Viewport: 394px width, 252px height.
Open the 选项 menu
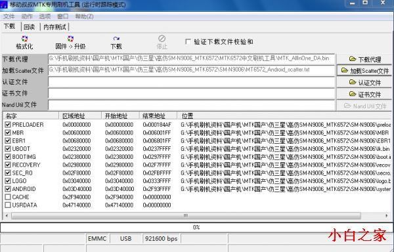(x=45, y=16)
